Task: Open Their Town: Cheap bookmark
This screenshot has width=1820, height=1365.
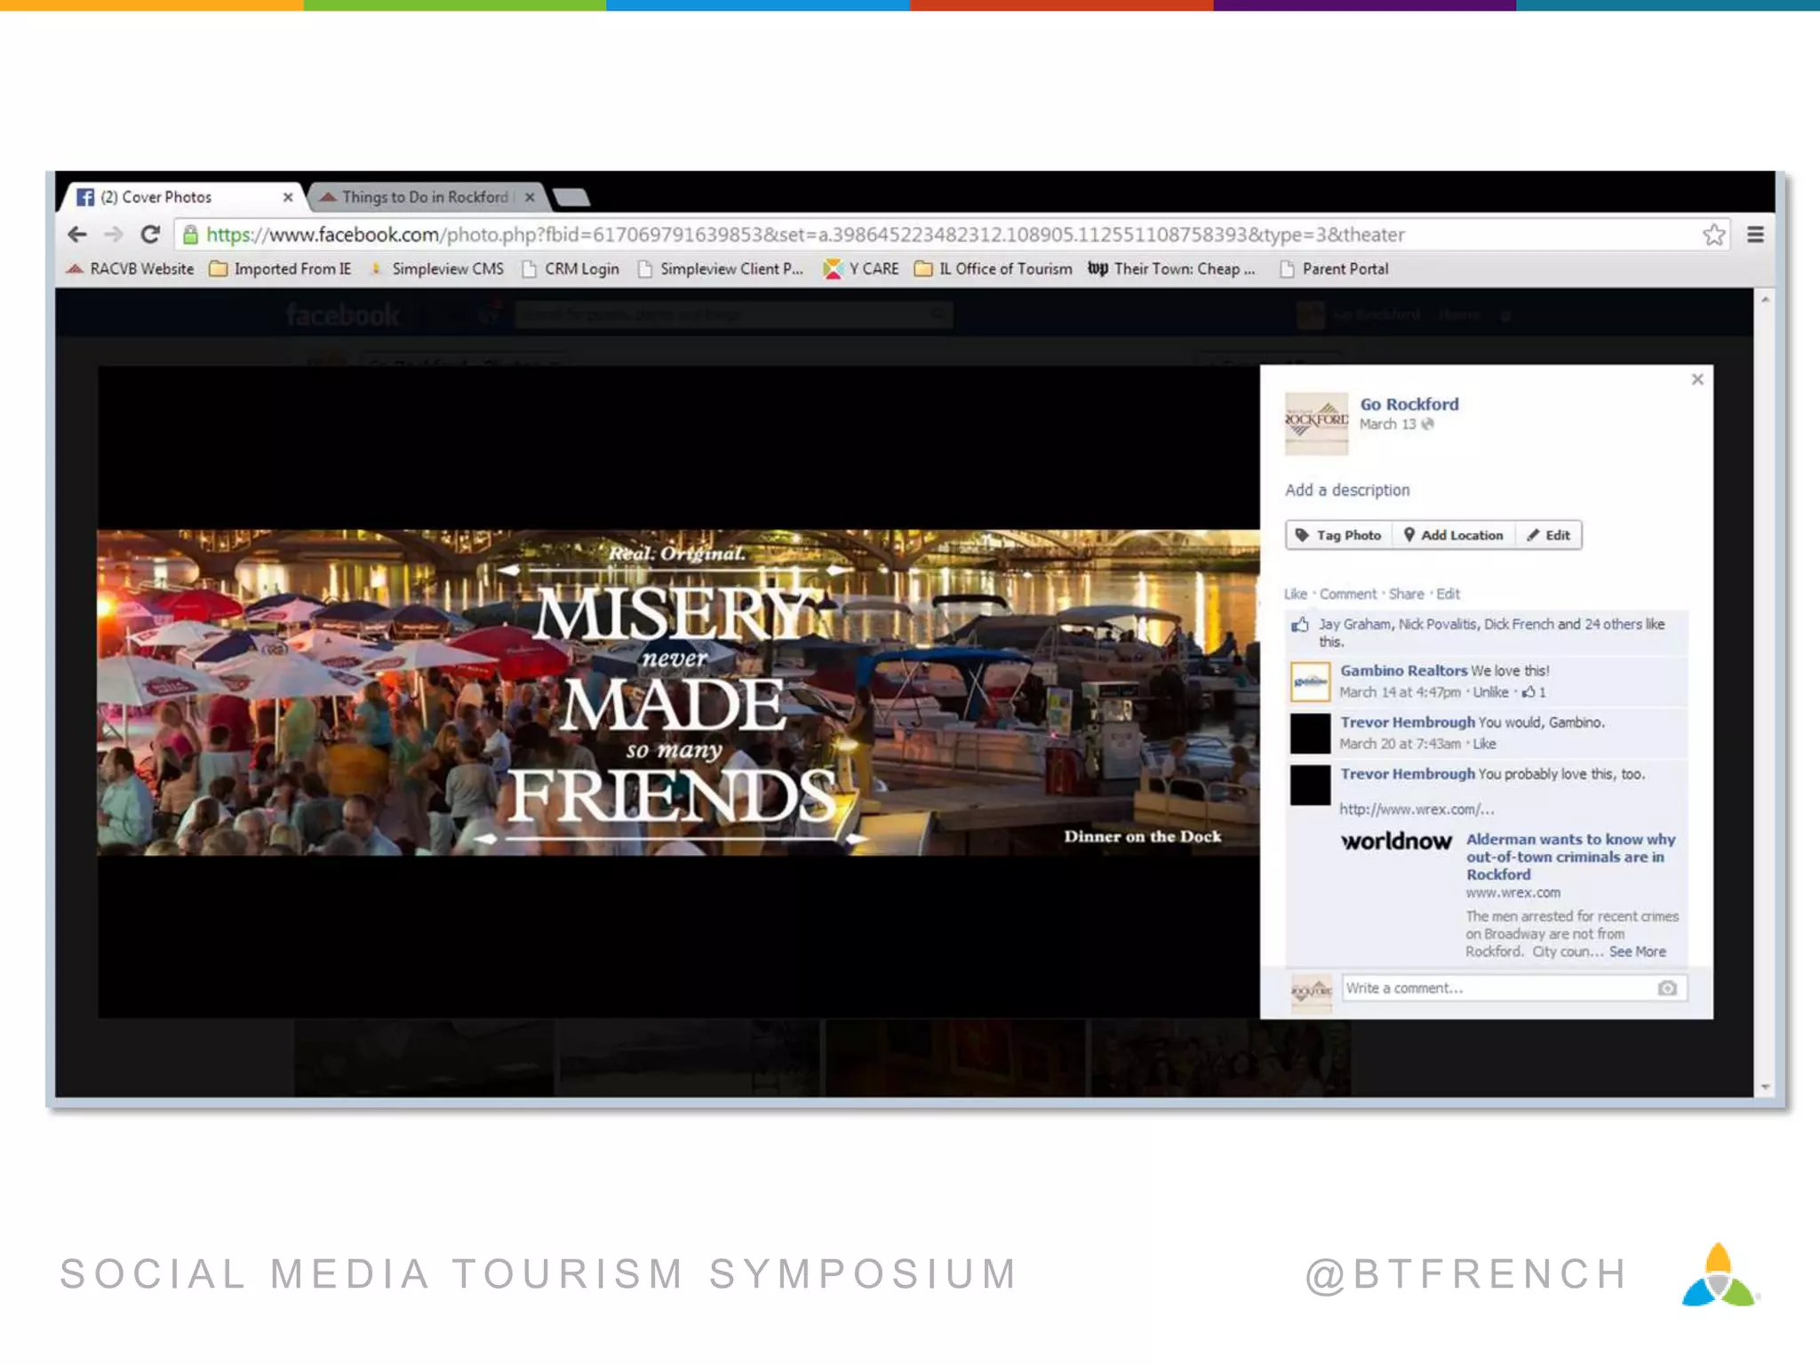Action: tap(1171, 268)
